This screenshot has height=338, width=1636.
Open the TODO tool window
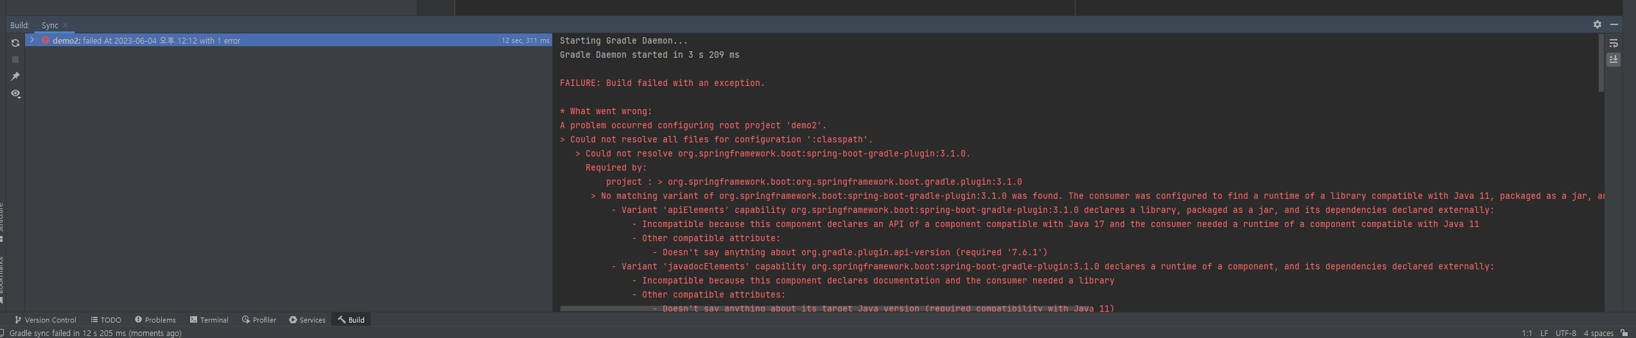coord(106,320)
